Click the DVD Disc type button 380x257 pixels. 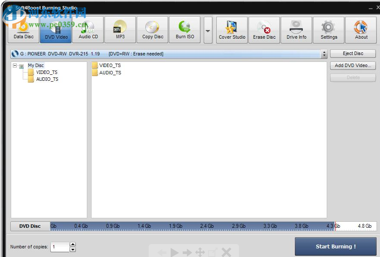[x=30, y=226]
